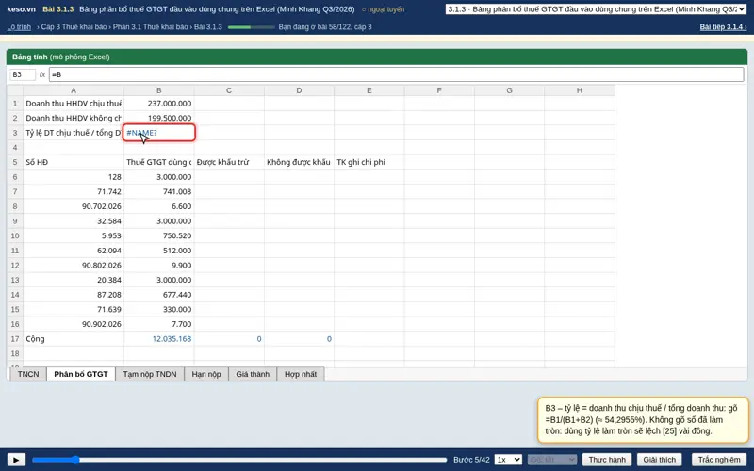
Task: Click cell A3 Tỷ lệ DT chịu thuế
Action: (x=74, y=133)
